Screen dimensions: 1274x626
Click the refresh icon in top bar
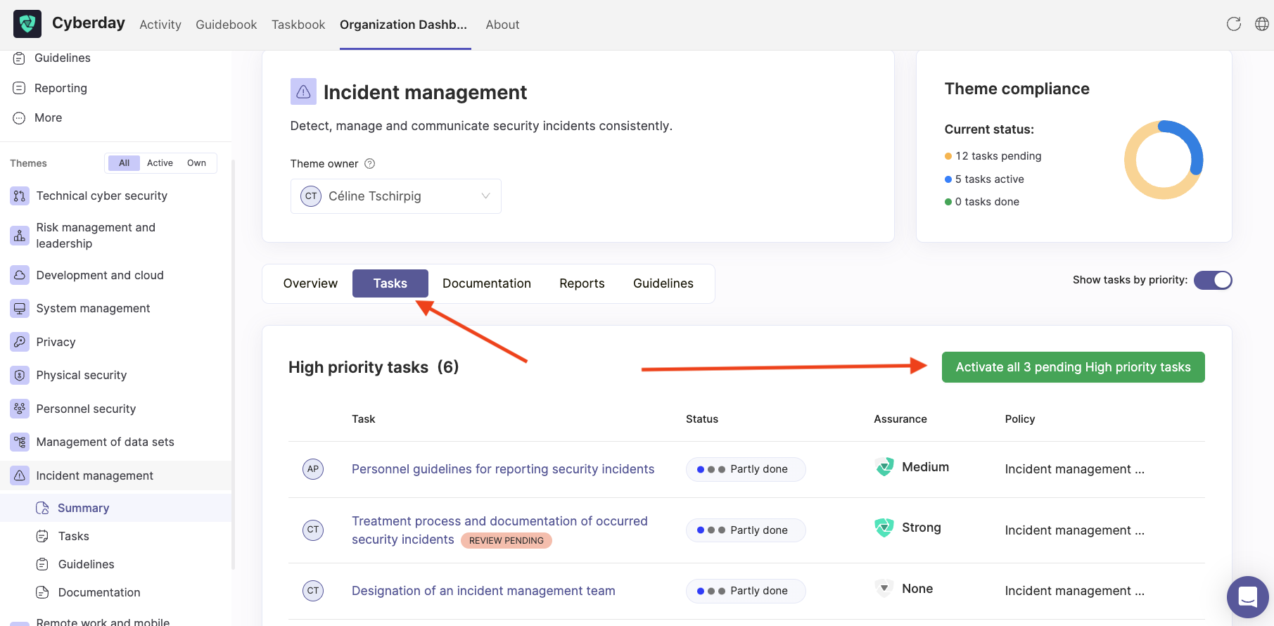point(1234,24)
